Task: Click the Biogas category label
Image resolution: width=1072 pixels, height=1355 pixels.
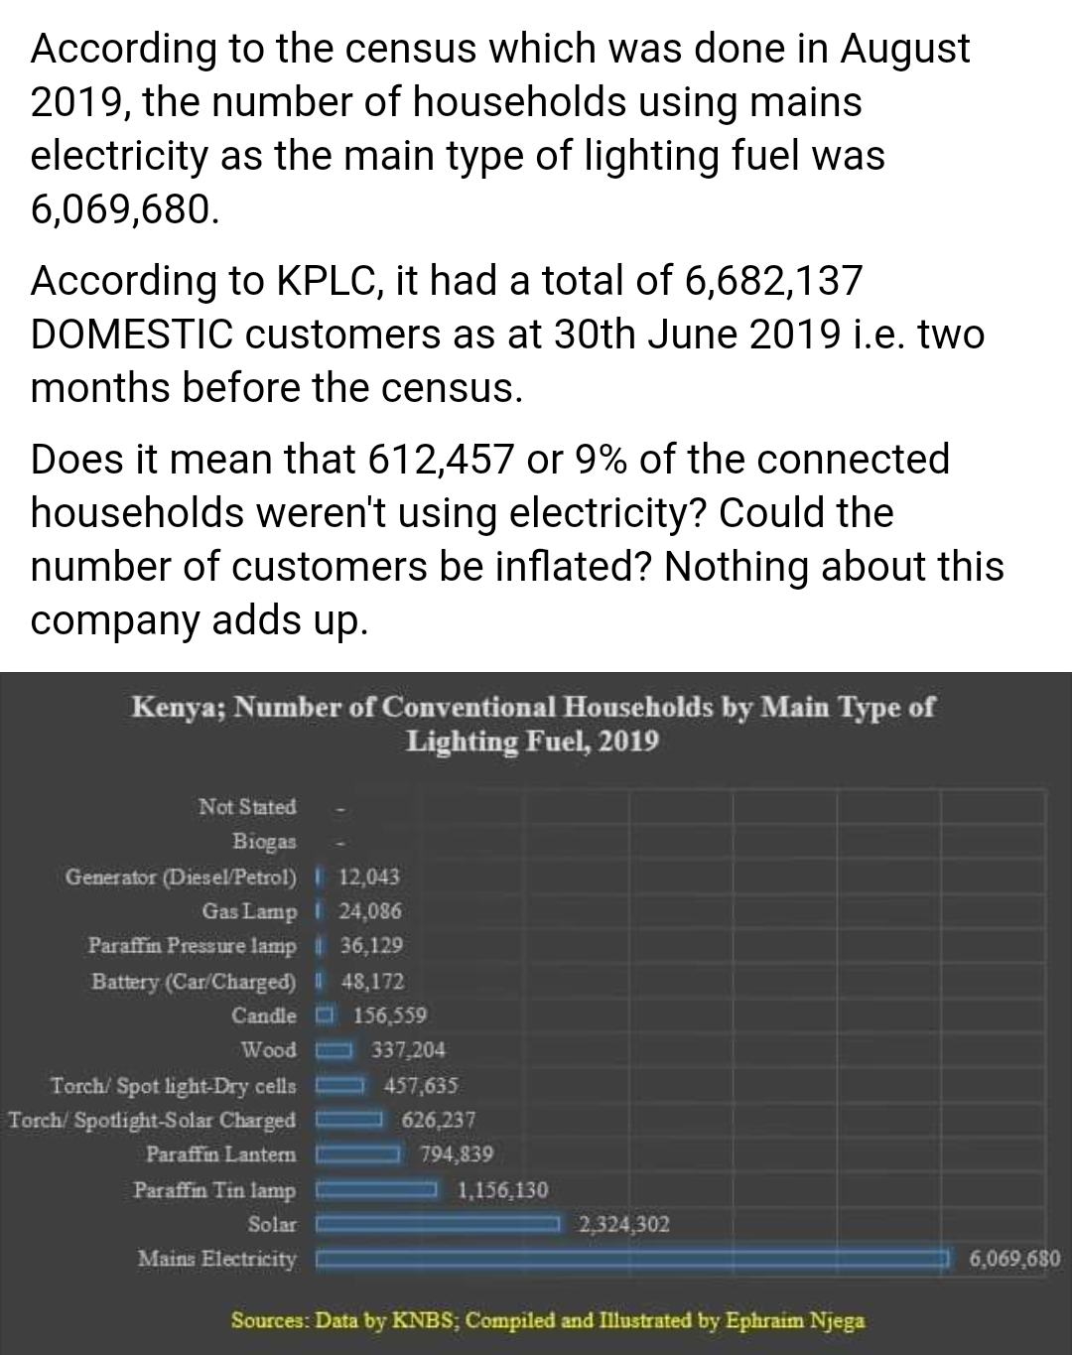Action: coord(264,841)
